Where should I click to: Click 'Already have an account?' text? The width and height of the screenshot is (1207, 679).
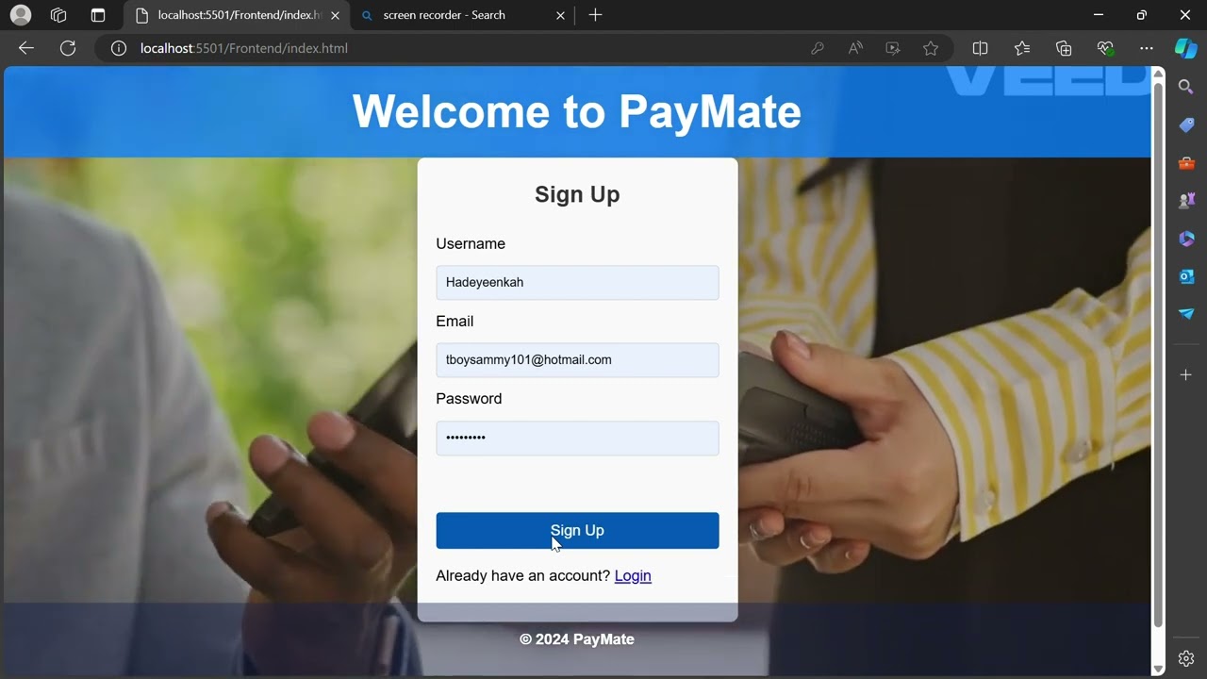click(x=523, y=575)
